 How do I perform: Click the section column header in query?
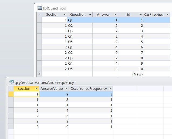[x=24, y=89]
